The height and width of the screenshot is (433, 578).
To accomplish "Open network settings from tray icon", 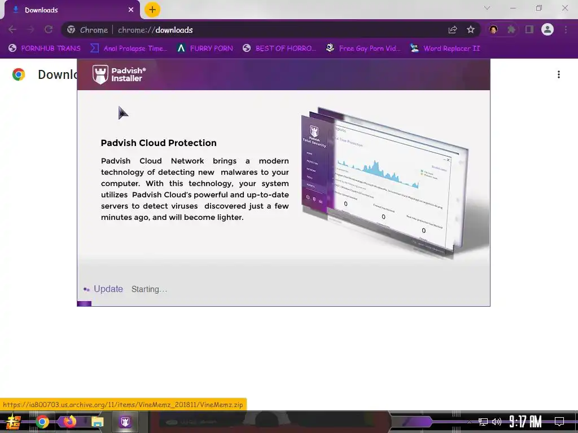I will coord(483,422).
